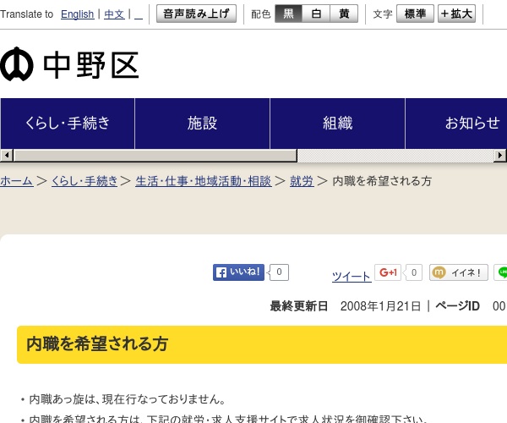The height and width of the screenshot is (423, 507).
Task: Click the green LINE share icon
Action: click(x=503, y=272)
